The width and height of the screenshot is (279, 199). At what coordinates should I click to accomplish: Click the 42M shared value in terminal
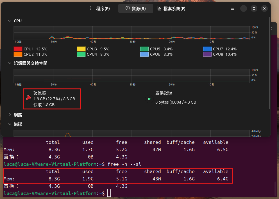[157, 149]
